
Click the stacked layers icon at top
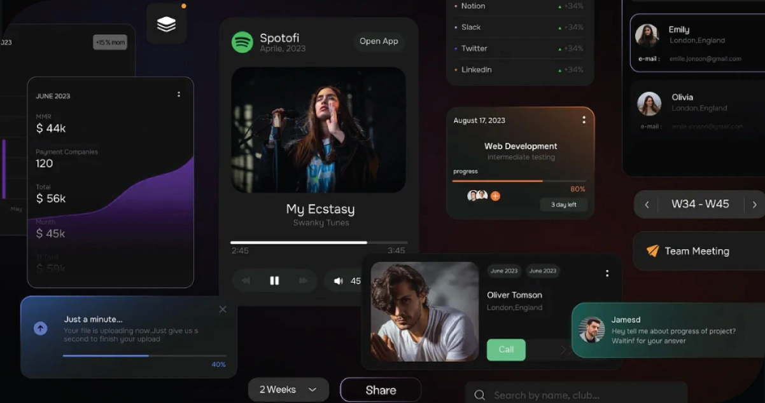pyautogui.click(x=166, y=24)
